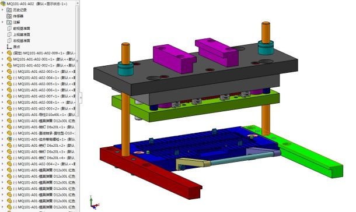
Task: Expand the MQ101-A01-A02-003<1> component
Action: pyautogui.click(x=2, y=71)
